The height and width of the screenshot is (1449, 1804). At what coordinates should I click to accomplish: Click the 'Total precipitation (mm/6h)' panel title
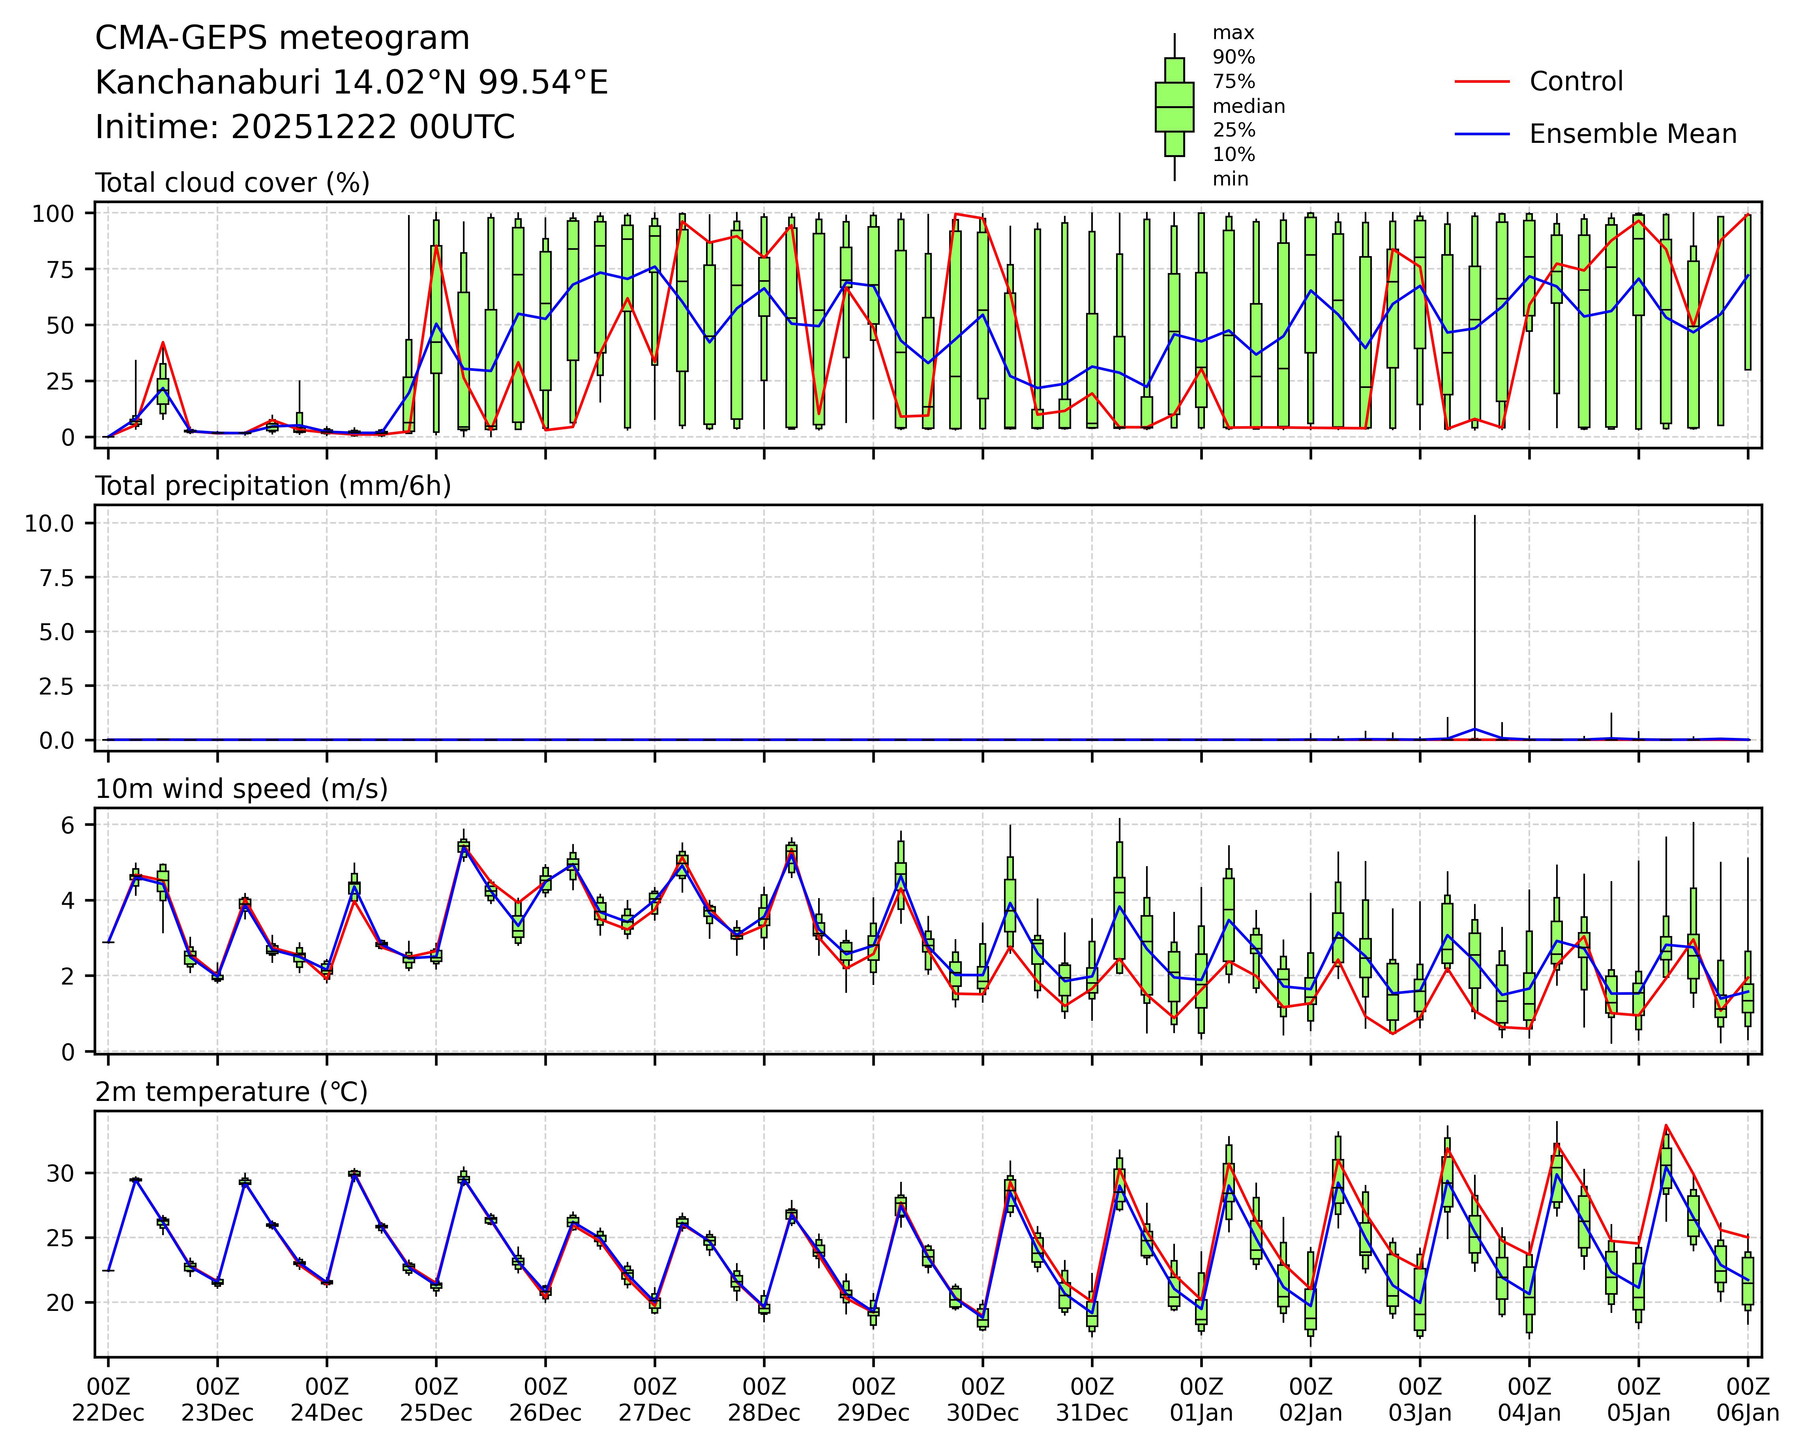273,486
